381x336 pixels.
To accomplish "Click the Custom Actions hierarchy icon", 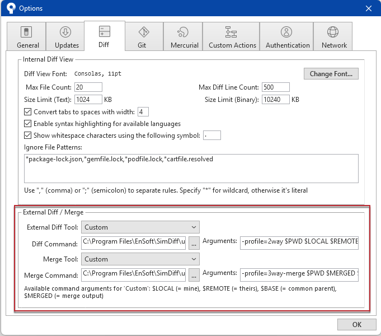I will [x=231, y=32].
